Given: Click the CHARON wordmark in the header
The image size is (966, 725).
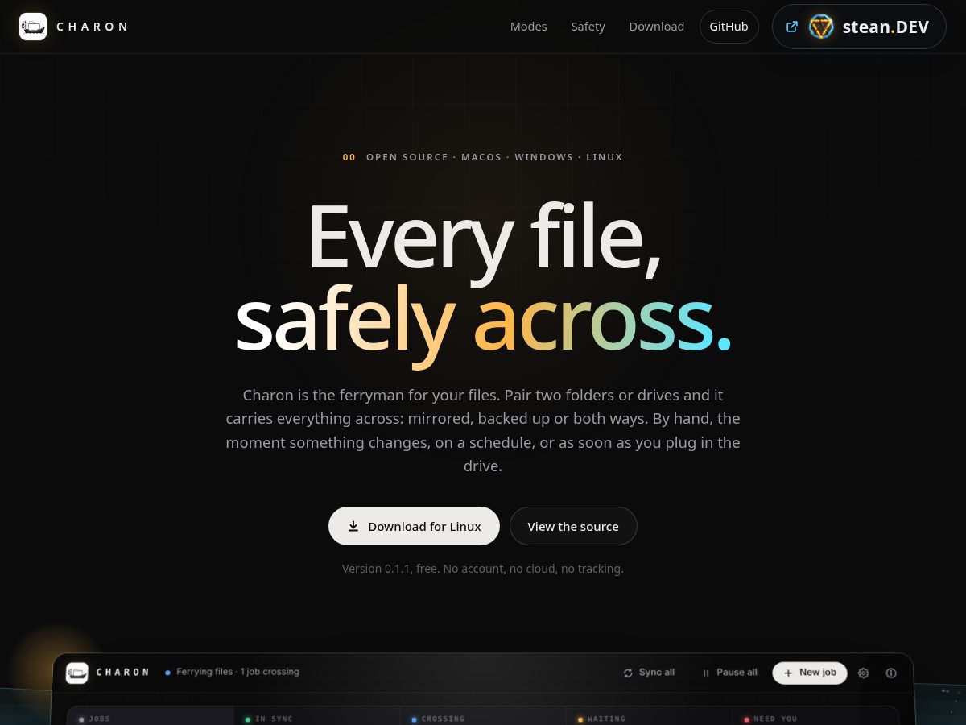Looking at the screenshot, I should pyautogui.click(x=92, y=27).
